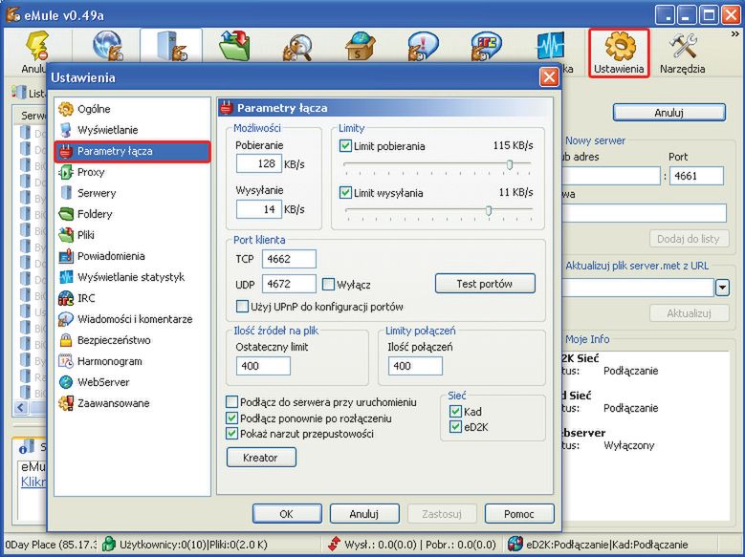Open server.met URL dropdown arrow

click(x=723, y=288)
